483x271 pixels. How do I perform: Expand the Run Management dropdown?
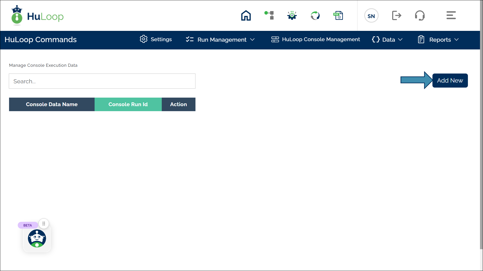221,40
